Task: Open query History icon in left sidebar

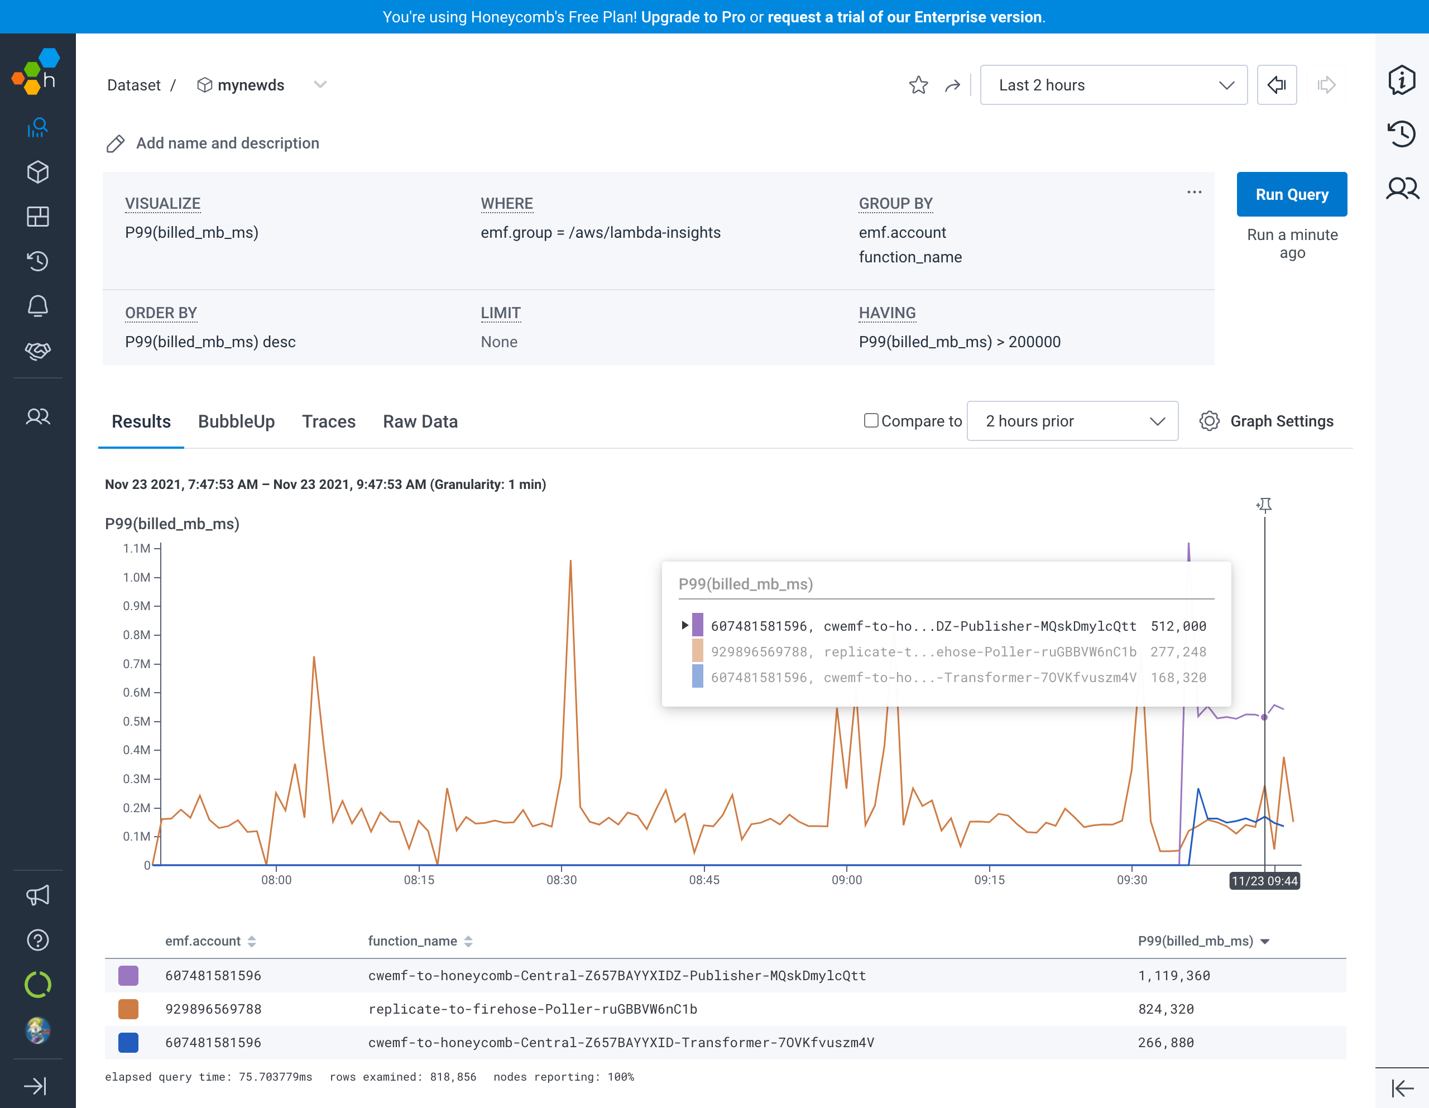Action: [x=37, y=261]
